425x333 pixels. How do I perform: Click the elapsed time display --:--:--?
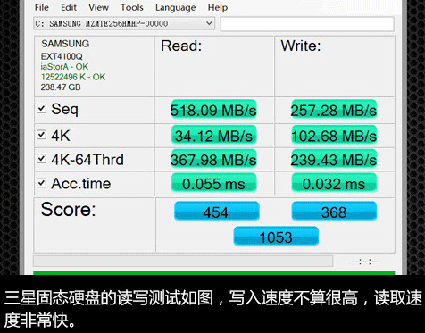[365, 262]
